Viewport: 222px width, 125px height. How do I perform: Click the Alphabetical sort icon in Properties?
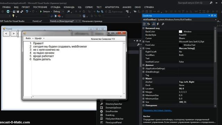pyautogui.click(x=149, y=24)
